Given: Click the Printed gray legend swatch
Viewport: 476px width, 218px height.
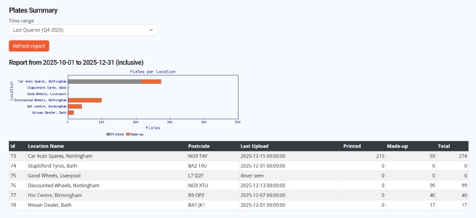Looking at the screenshot, I should click(109, 134).
